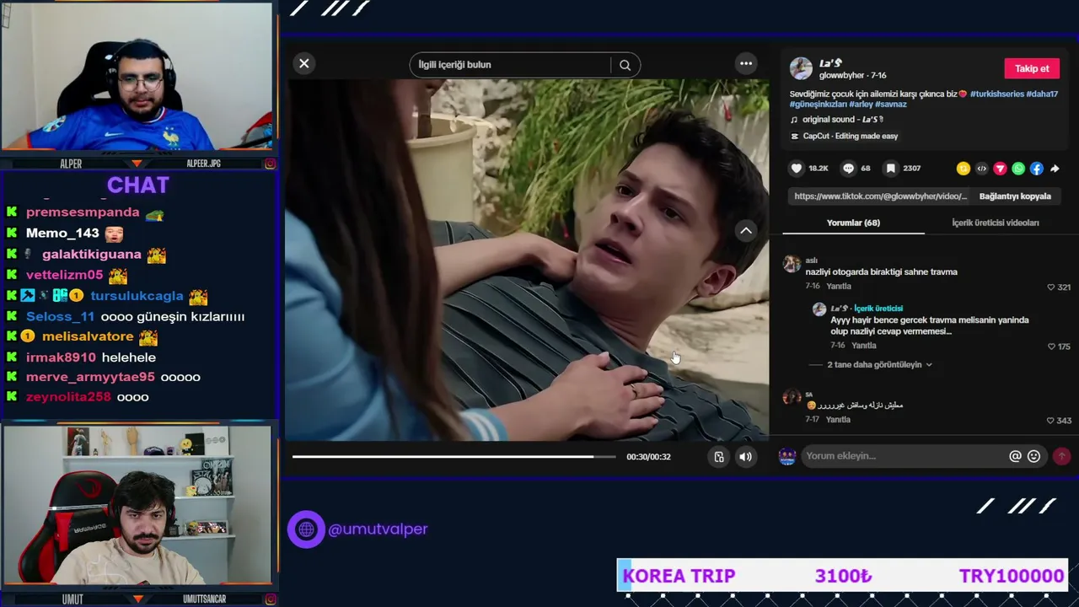Click chat username tursulukcagla
This screenshot has width=1079, height=607.
137,296
